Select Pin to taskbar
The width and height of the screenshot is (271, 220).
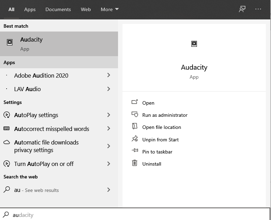click(x=157, y=152)
